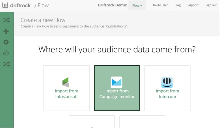Click the 'Driftrock Demo:' label
The width and height of the screenshot is (220, 128).
112,5
